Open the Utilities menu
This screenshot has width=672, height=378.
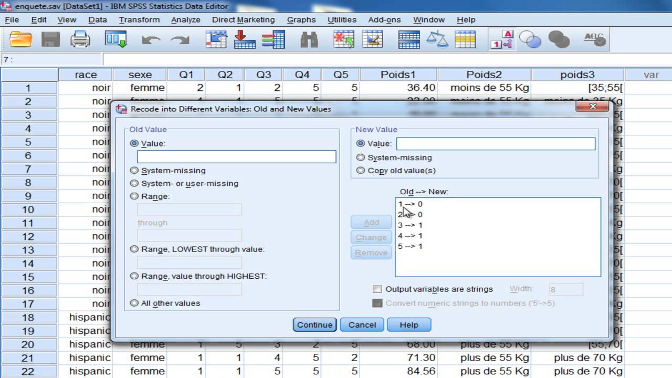(x=342, y=19)
